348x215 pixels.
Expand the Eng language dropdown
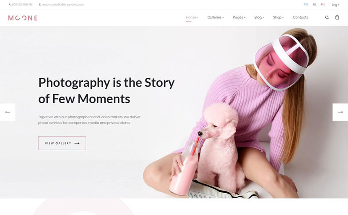(335, 5)
